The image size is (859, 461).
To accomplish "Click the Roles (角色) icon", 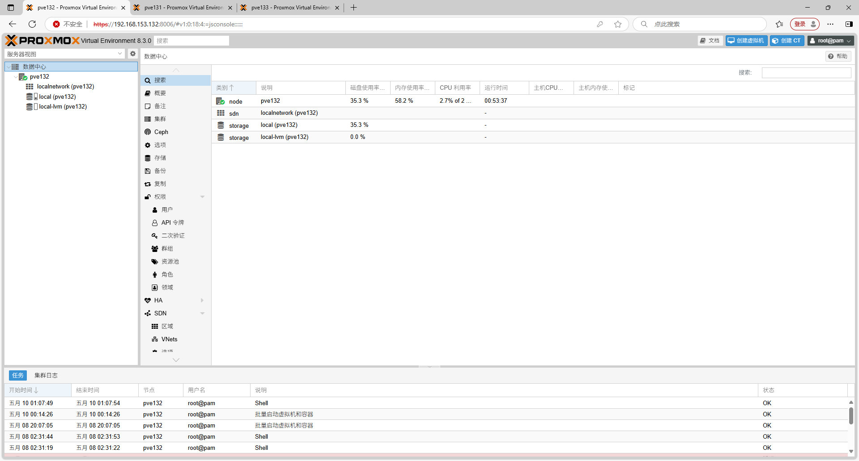I will pyautogui.click(x=155, y=275).
